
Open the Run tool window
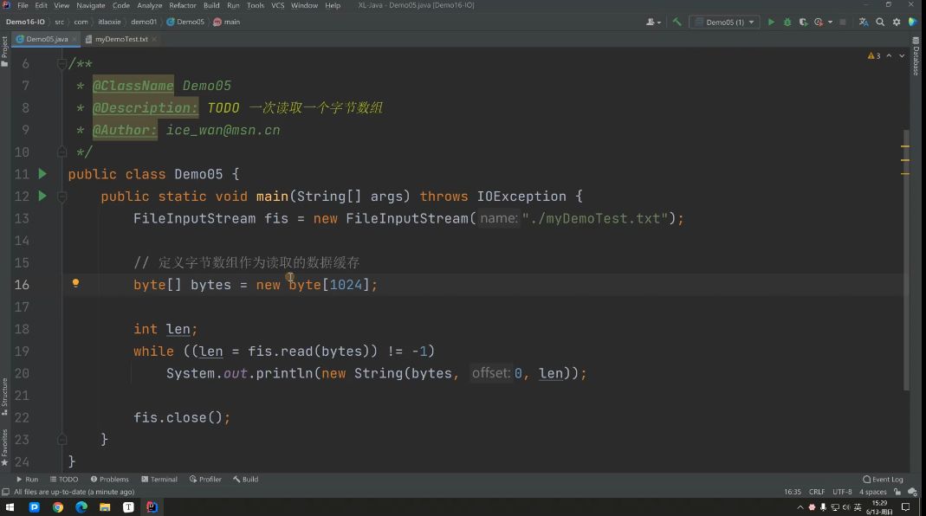tap(27, 480)
